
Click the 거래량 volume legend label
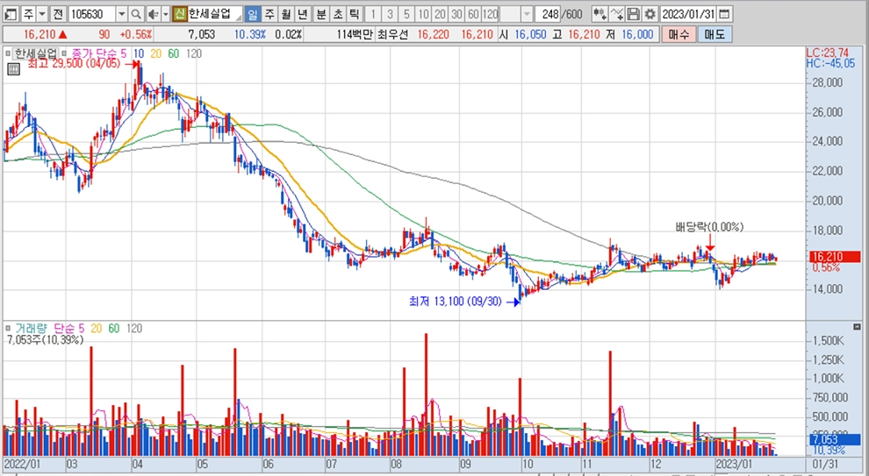pyautogui.click(x=31, y=328)
